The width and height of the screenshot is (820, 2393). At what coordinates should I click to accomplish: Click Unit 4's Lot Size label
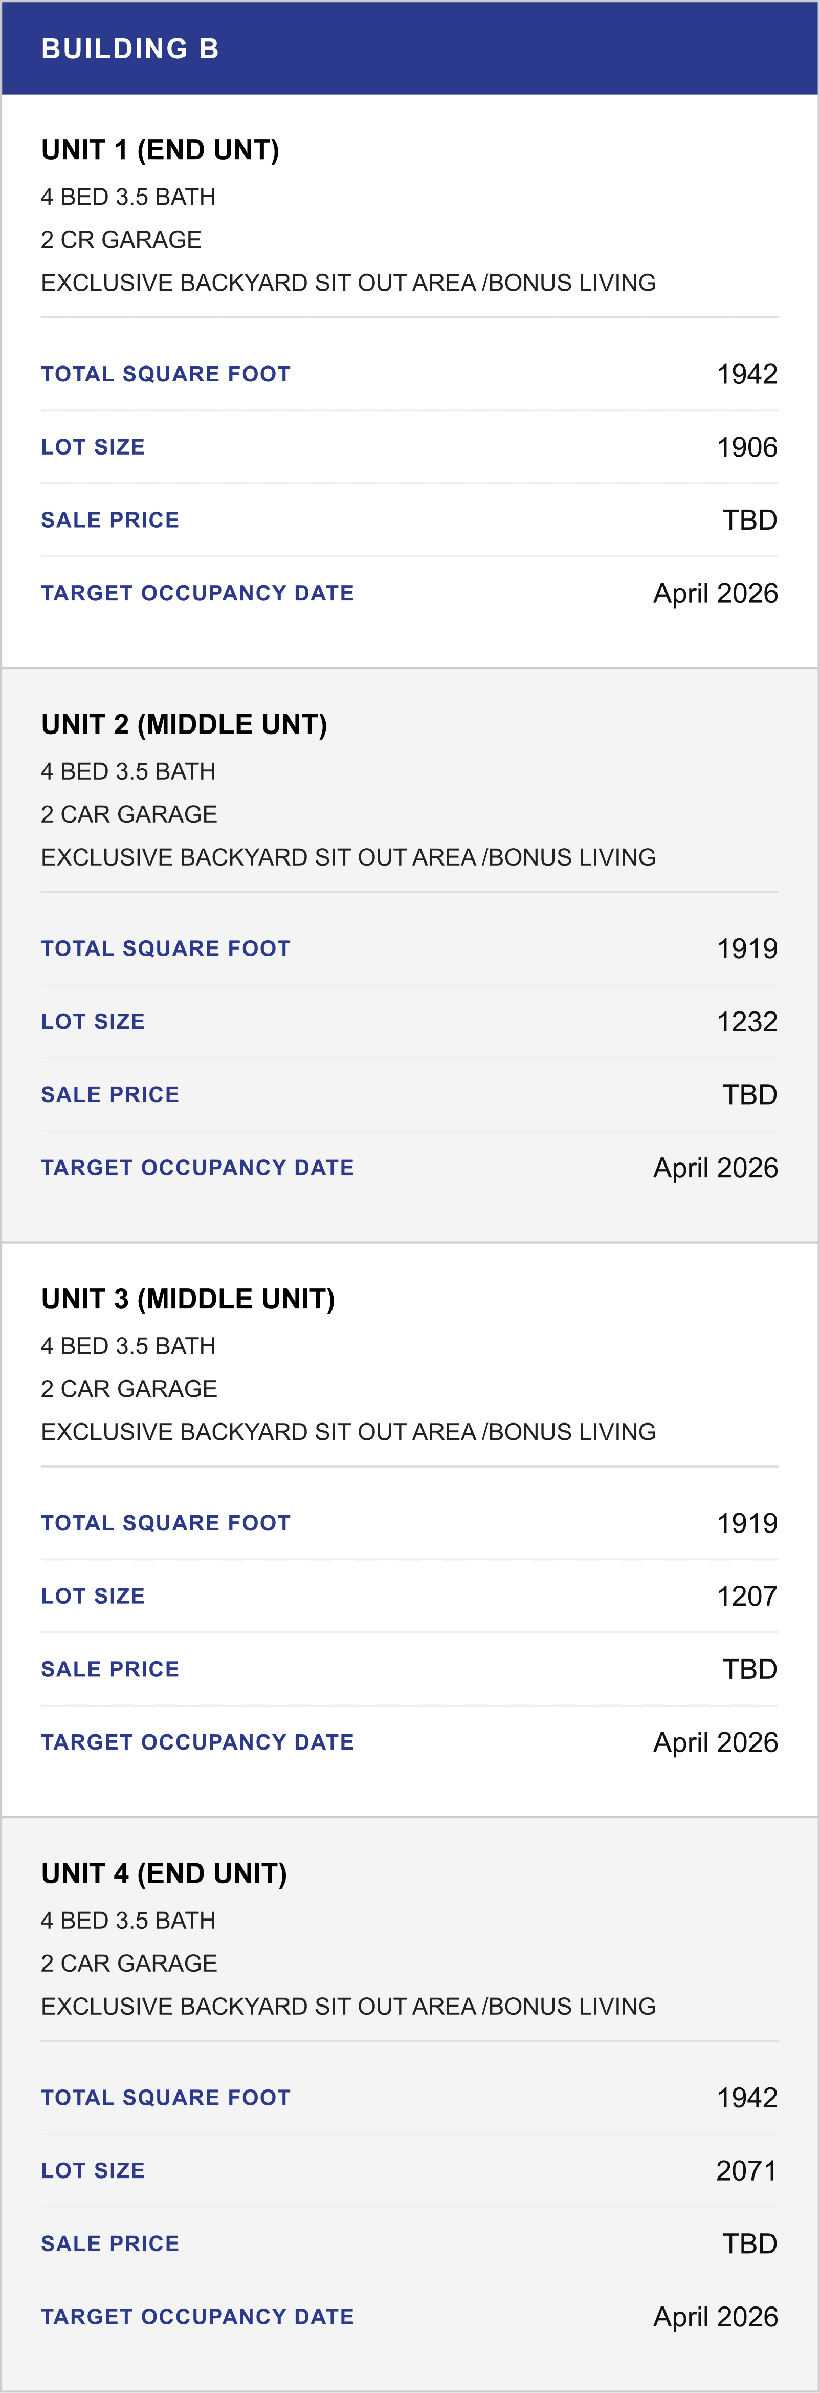[93, 2170]
